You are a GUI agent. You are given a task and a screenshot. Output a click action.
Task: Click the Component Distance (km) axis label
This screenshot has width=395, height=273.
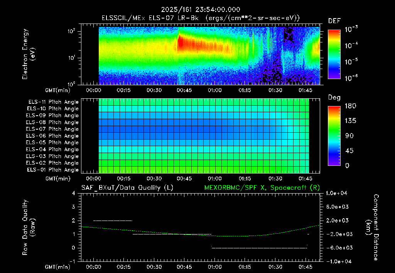[x=372, y=227]
